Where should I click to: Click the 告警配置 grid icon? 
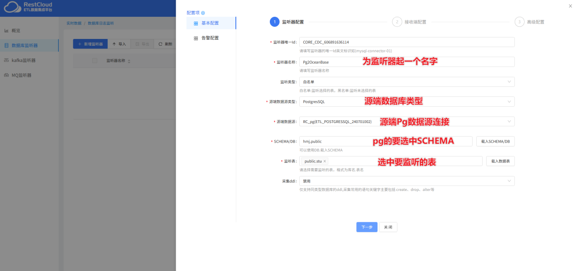[196, 38]
